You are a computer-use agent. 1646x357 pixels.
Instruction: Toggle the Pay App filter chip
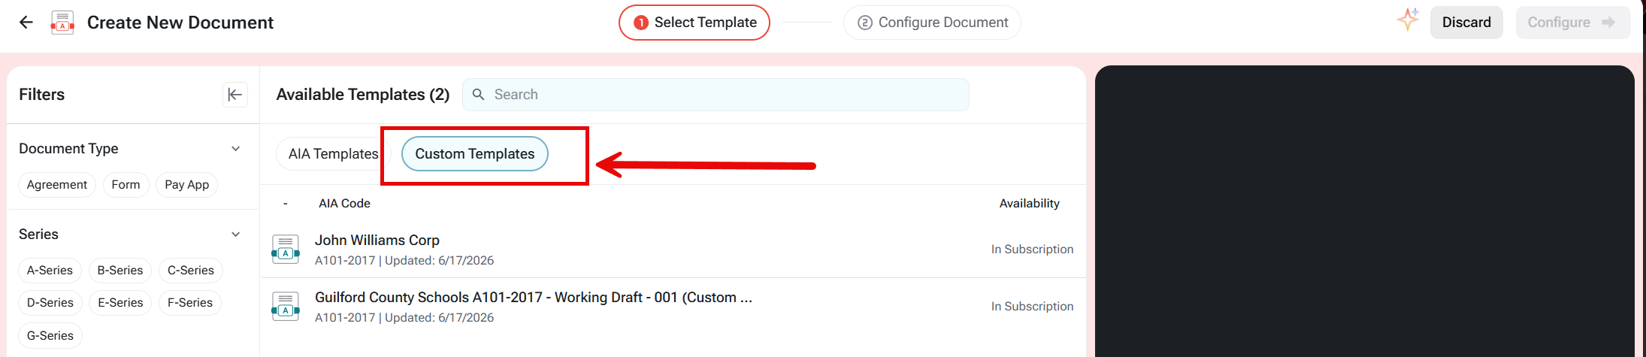(x=187, y=185)
